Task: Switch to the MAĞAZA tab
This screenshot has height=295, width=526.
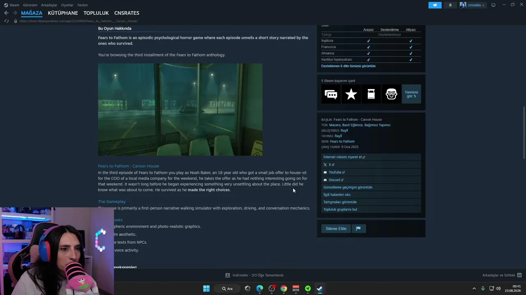Action: pyautogui.click(x=32, y=13)
